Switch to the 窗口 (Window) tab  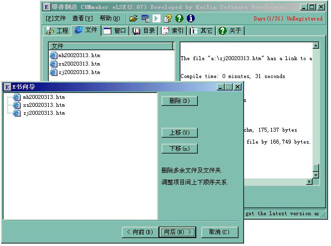(x=115, y=30)
